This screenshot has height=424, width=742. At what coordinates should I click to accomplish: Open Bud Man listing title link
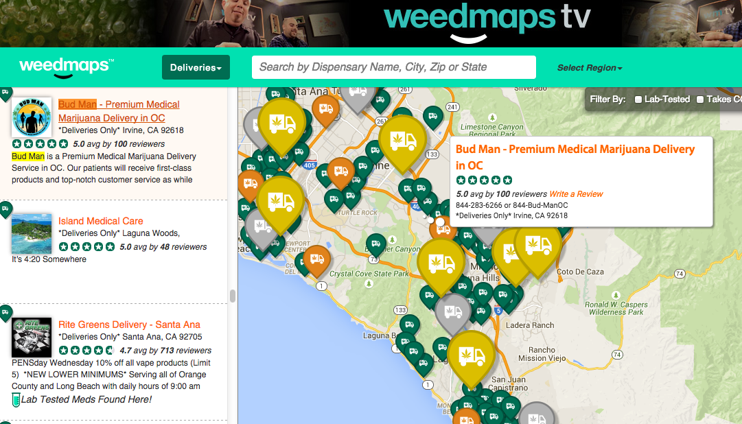tap(119, 111)
